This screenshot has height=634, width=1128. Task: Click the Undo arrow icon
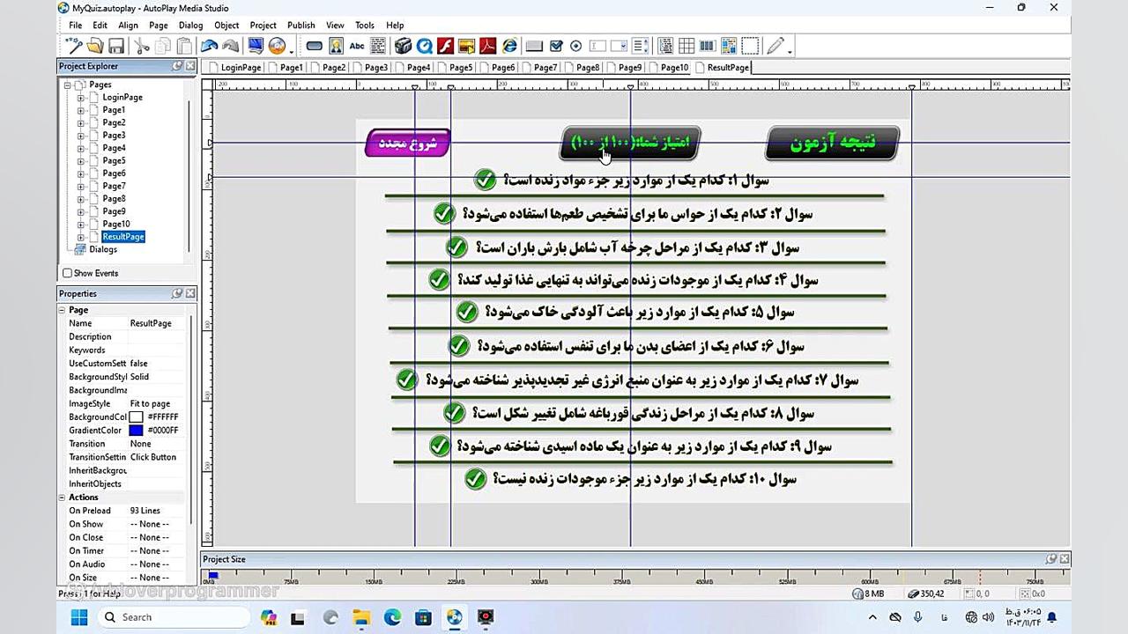(210, 46)
